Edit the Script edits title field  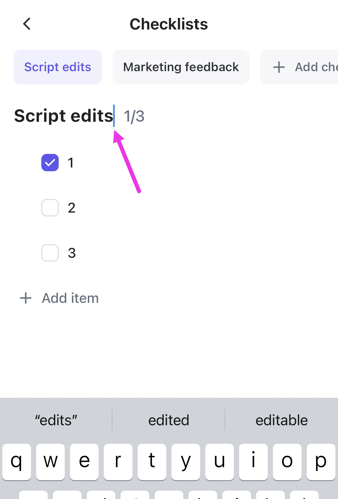point(64,116)
